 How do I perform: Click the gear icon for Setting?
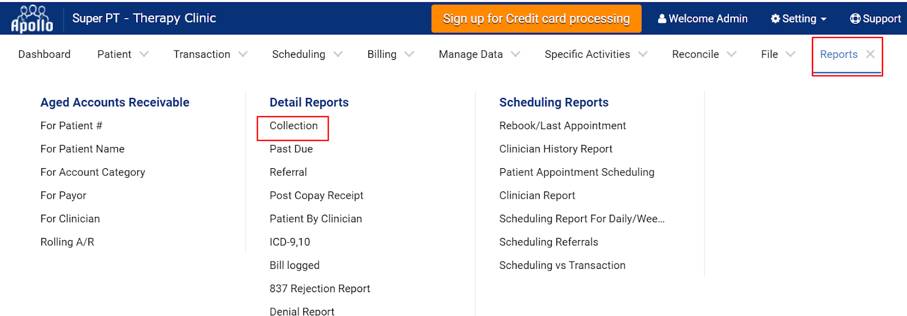(x=775, y=19)
